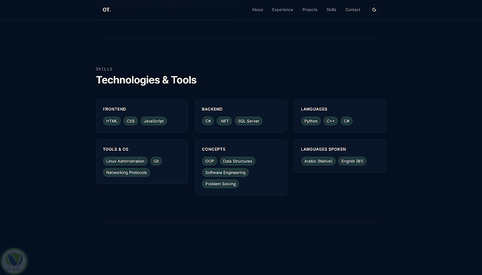The height and width of the screenshot is (275, 482).
Task: Jump to the Skills nav link
Action: coord(331,10)
